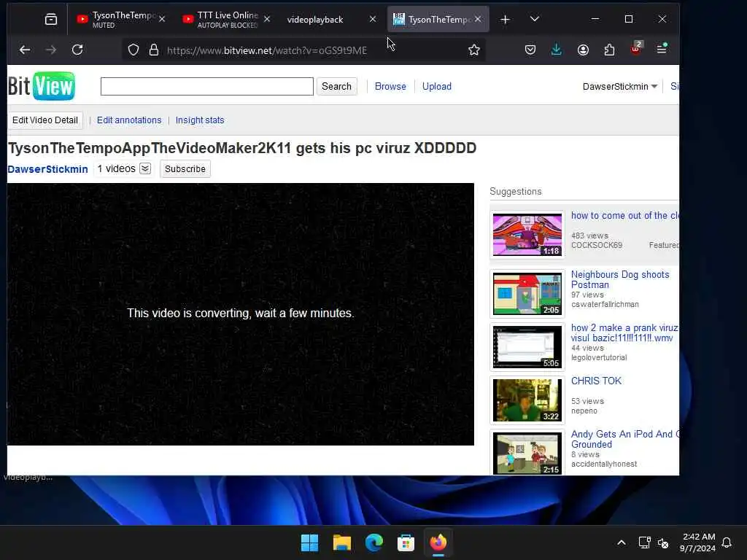747x560 pixels.
Task: Open the extensions puzzle icon
Action: tap(609, 50)
